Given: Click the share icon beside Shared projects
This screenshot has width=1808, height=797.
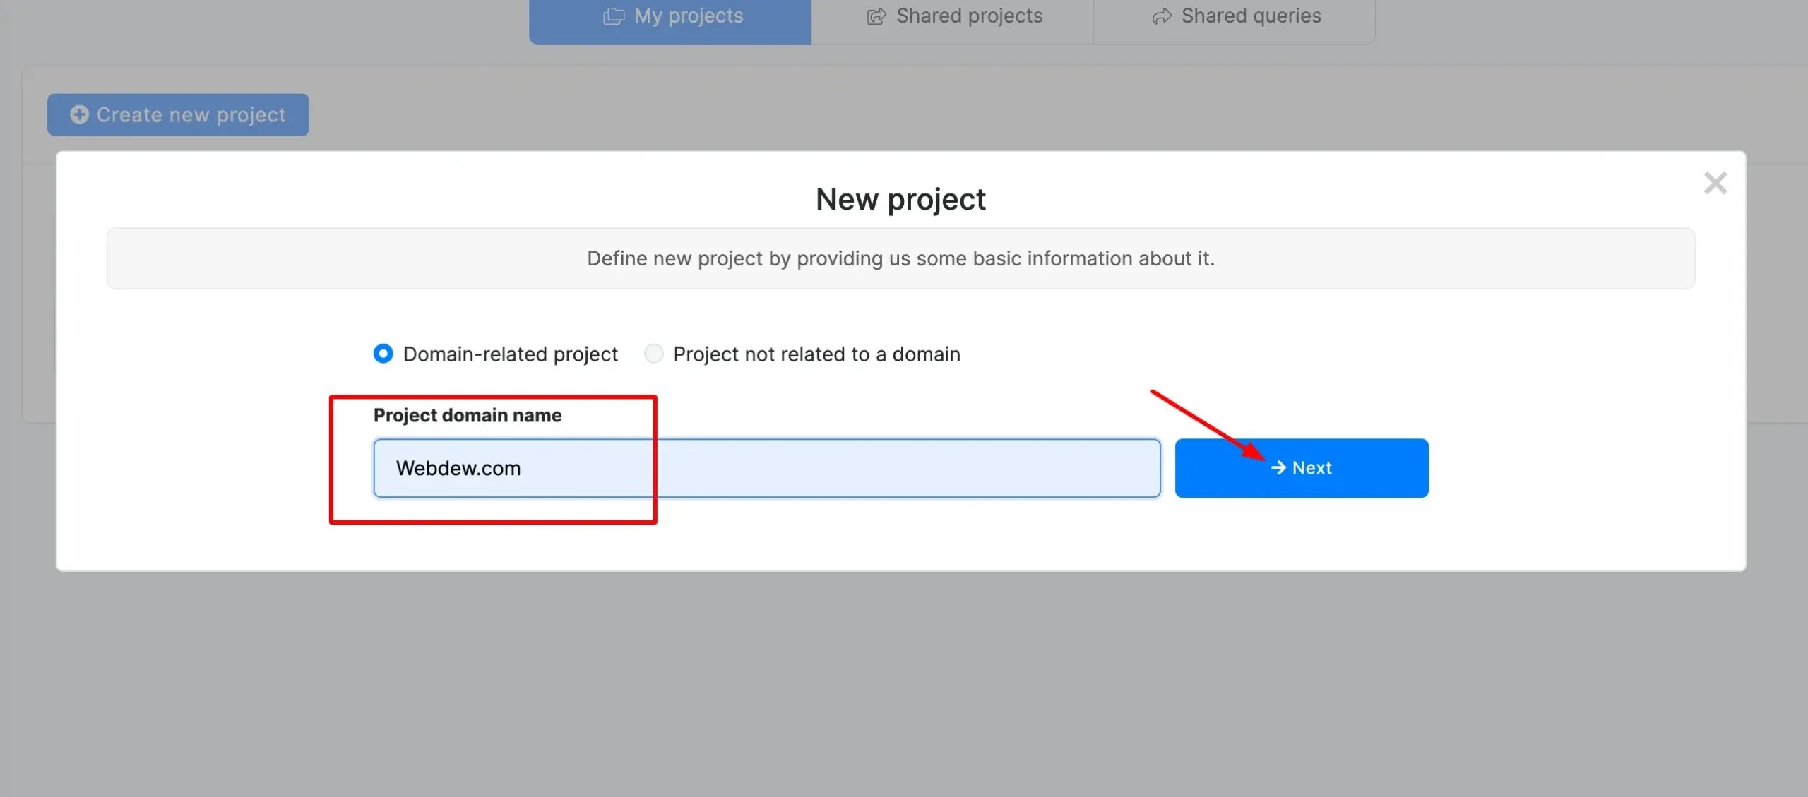Looking at the screenshot, I should click(876, 16).
